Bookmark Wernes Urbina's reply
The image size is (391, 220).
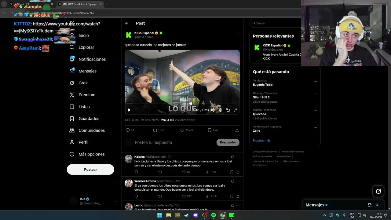232,196
